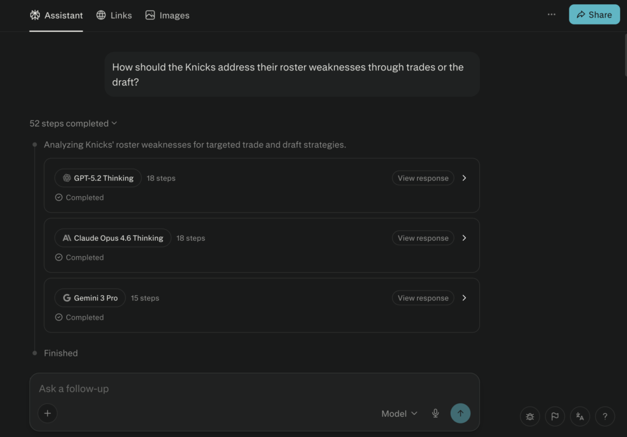Screen dimensions: 627x437
Task: Open the Model selector dropdown
Action: 399,414
